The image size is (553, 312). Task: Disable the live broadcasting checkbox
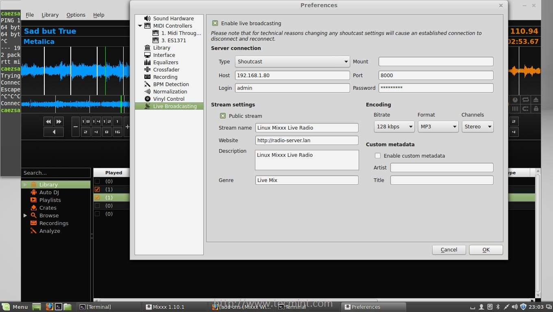click(215, 23)
